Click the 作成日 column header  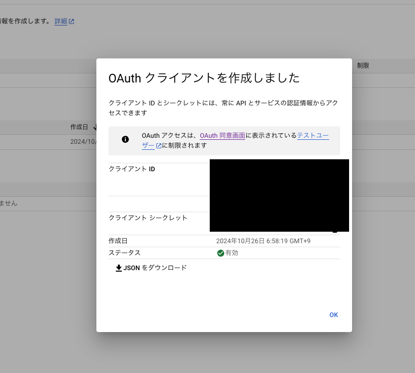coord(79,127)
